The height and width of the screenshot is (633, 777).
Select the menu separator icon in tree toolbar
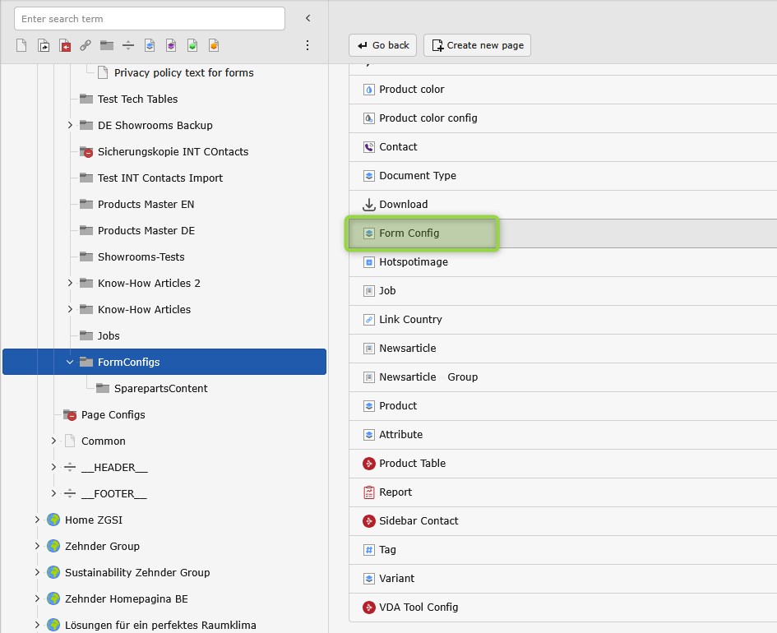tap(128, 45)
